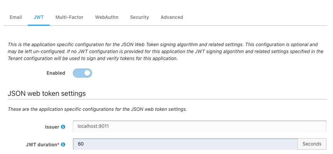Click into the JWT duration field
Screen dimensions: 333x154
tap(185, 144)
